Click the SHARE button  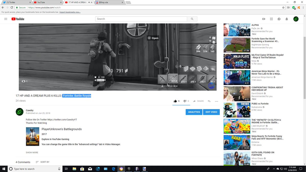(x=198, y=101)
